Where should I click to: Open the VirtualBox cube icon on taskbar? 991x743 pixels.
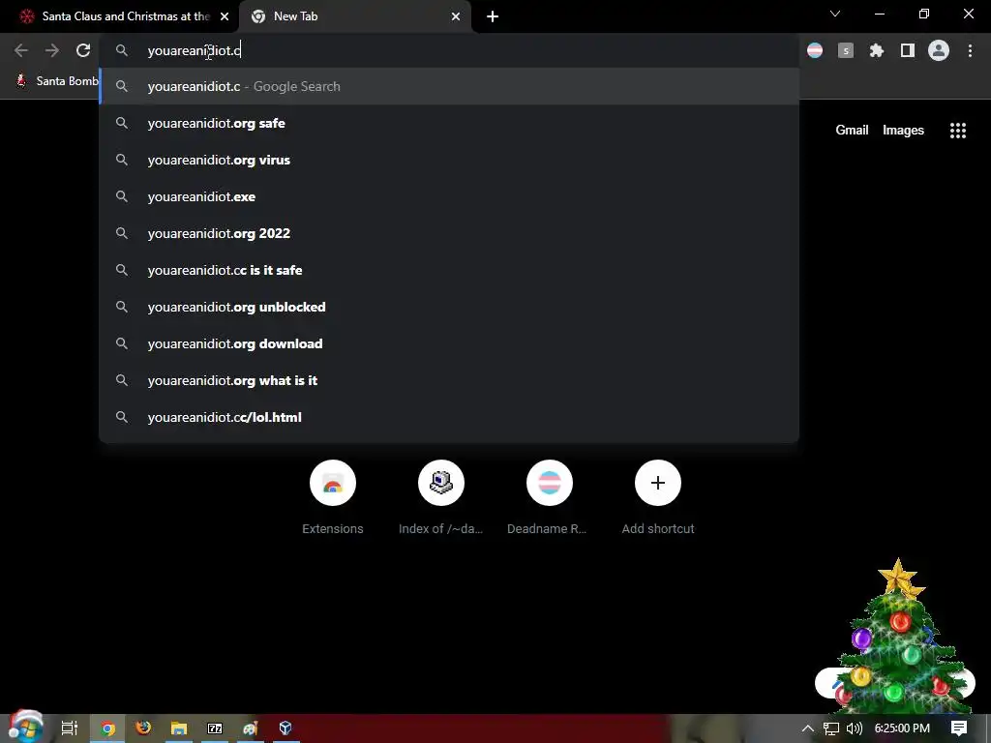pos(285,728)
